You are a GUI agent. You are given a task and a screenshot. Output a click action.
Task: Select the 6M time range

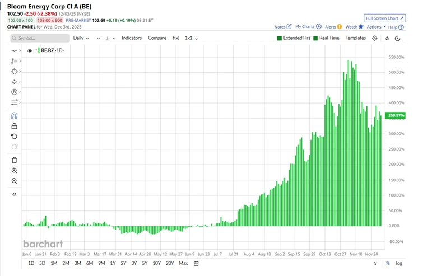90,263
